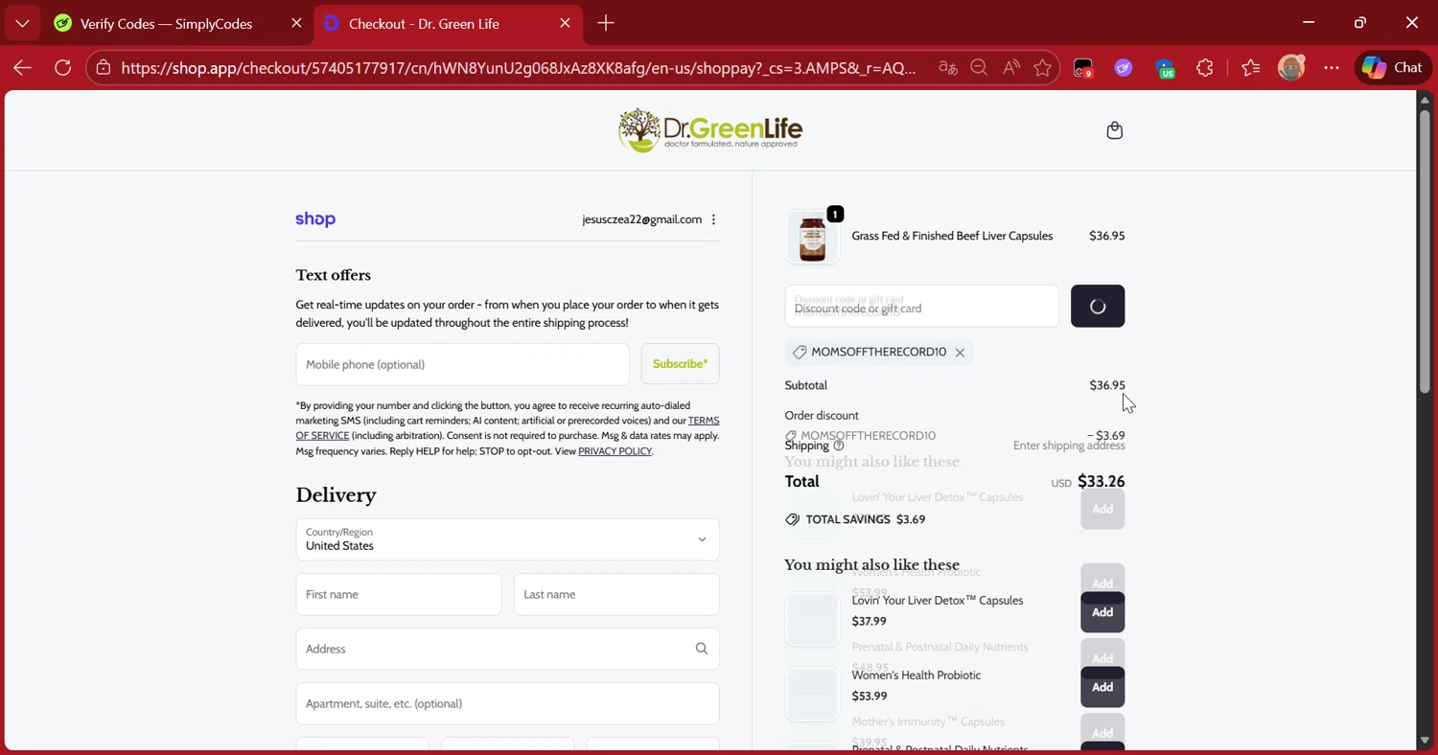The height and width of the screenshot is (755, 1438).
Task: Click the zoom magnifier icon in address bar
Action: tap(979, 68)
